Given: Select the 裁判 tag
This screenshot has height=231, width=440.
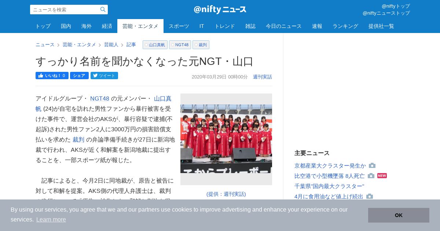Looking at the screenshot, I should (x=201, y=45).
